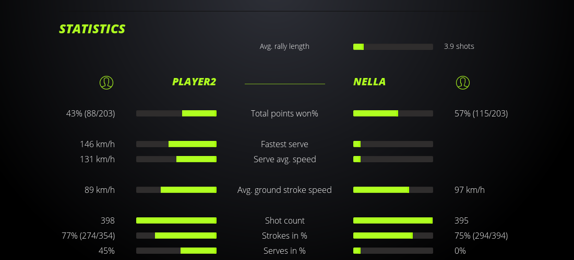The height and width of the screenshot is (260, 574).
Task: Click NELLA's 57% (115/203) points value
Action: pyautogui.click(x=481, y=113)
